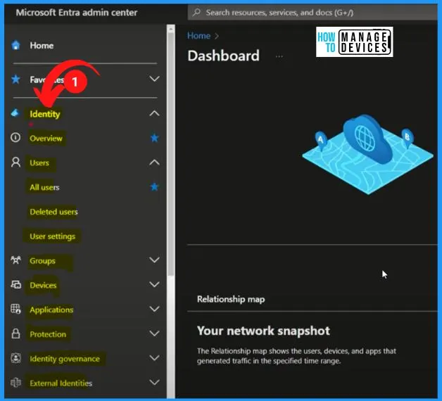Click the Users person icon
442x401 pixels.
pyautogui.click(x=15, y=163)
